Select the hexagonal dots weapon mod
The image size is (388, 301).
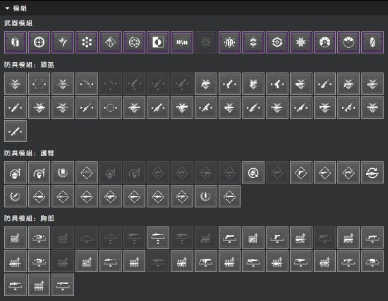click(x=87, y=42)
